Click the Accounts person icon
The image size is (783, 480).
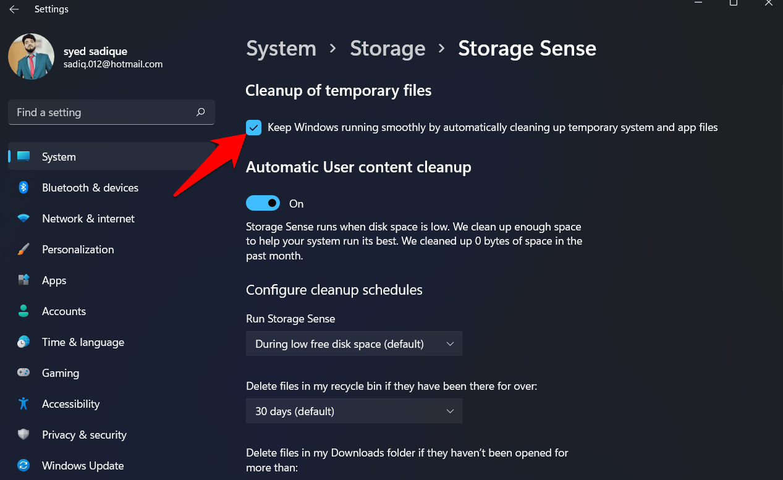[x=23, y=311]
